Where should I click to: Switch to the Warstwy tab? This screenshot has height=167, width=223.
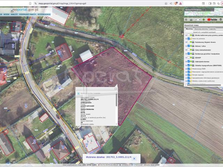click(189, 29)
